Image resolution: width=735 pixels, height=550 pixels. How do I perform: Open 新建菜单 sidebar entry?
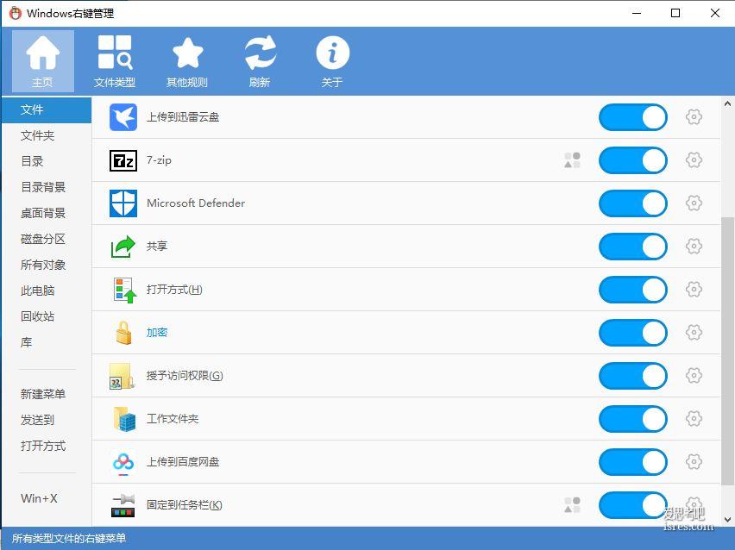coord(47,395)
